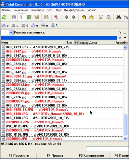Open directory history dropdown arrow
Screen dimensions: 129x159
click(x=125, y=38)
